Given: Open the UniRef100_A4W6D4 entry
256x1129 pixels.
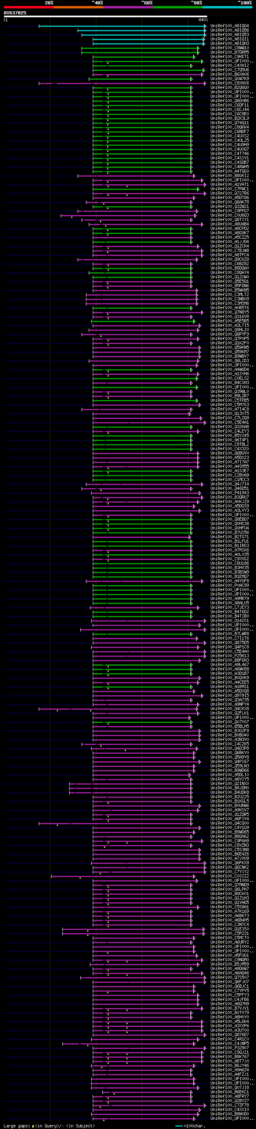Looking at the screenshot, I should click(x=230, y=370).
